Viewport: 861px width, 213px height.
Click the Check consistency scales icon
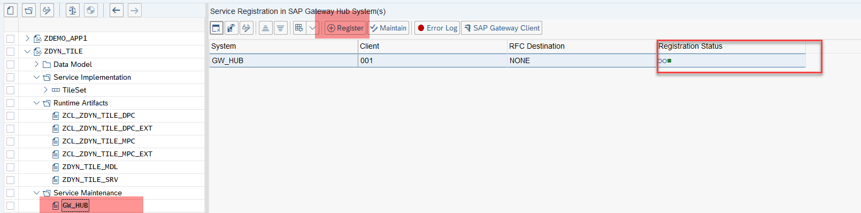pos(73,10)
